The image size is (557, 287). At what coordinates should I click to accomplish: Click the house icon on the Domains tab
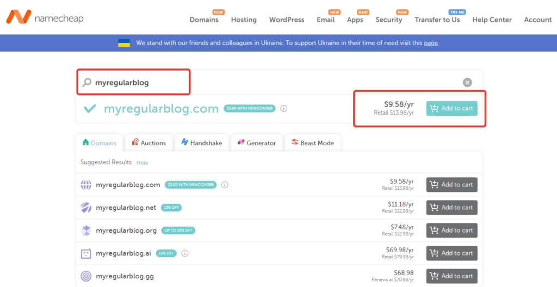click(x=85, y=142)
